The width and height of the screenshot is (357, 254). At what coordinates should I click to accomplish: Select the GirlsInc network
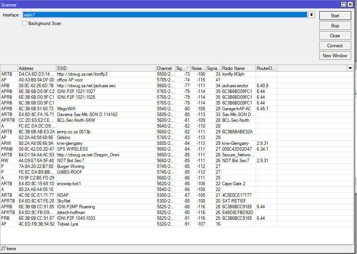click(177, 138)
